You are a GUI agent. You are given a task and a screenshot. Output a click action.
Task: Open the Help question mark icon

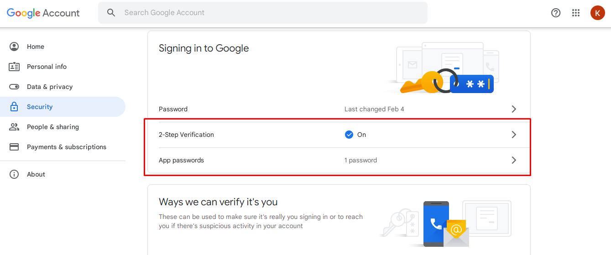[556, 13]
